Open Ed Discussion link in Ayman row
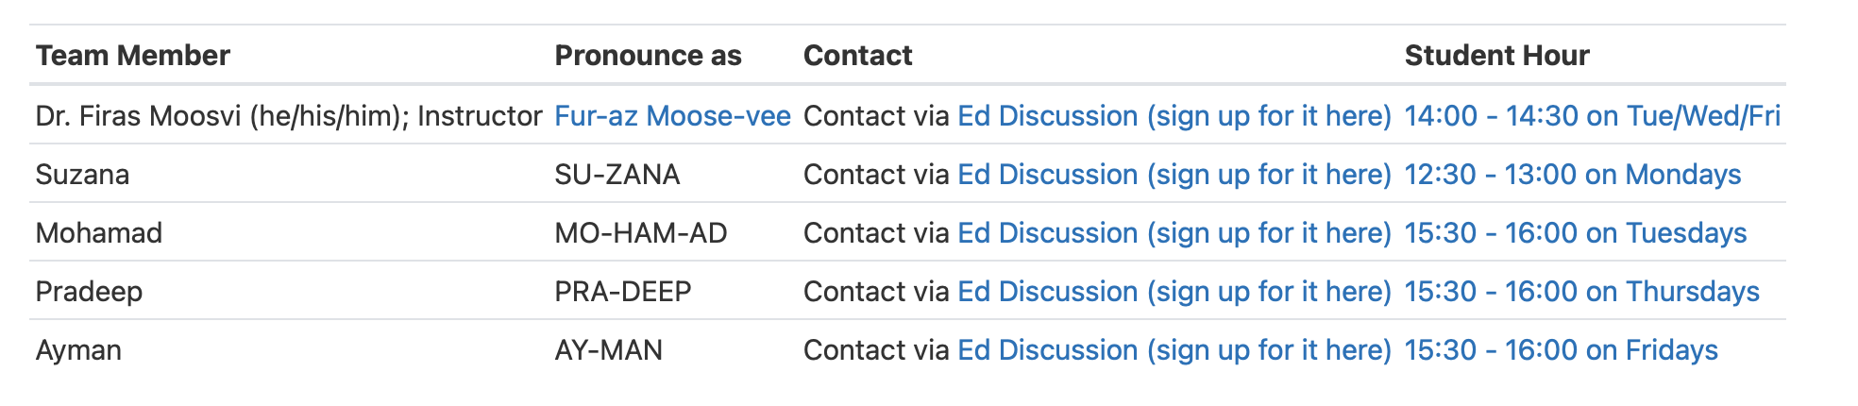The height and width of the screenshot is (406, 1858). (1174, 350)
